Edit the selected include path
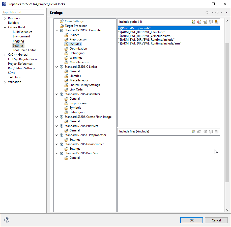Viewport: 231px width, 227px height. coord(205,22)
